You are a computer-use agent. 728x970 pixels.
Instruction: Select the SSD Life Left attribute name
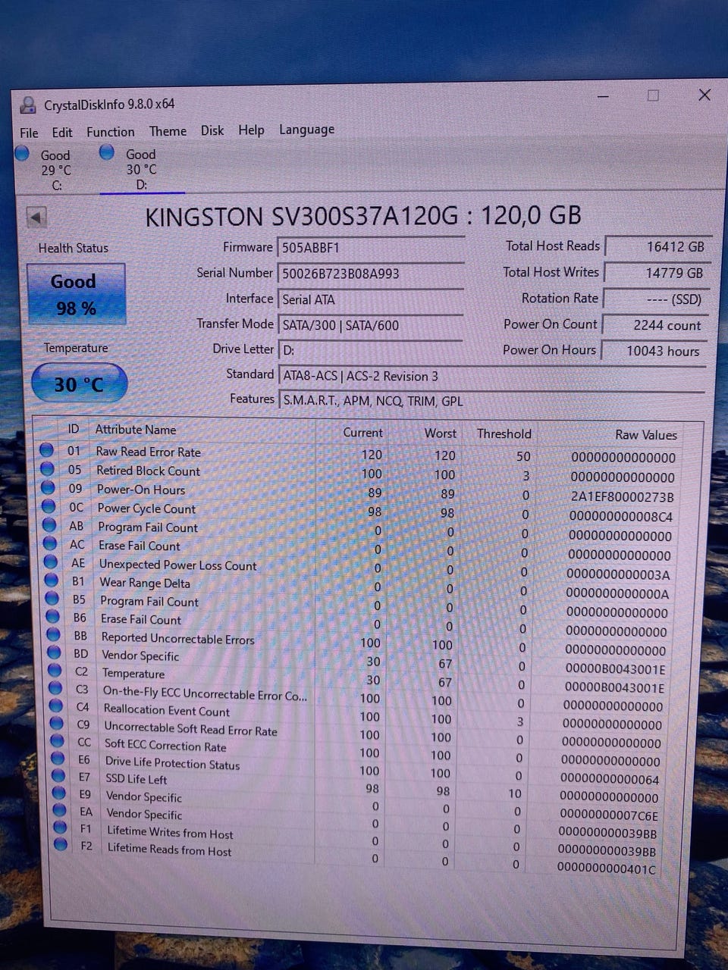click(x=136, y=779)
